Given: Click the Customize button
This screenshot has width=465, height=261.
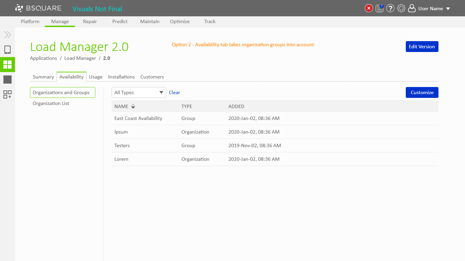Looking at the screenshot, I should pyautogui.click(x=422, y=92).
